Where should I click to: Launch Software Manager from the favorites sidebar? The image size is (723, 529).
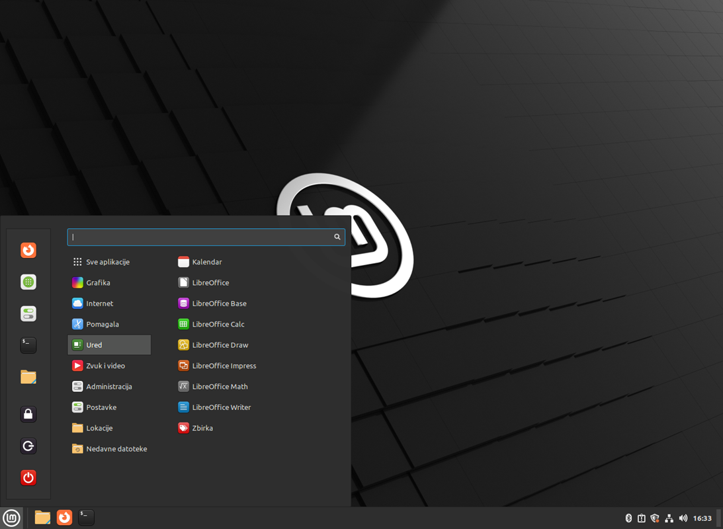(28, 282)
